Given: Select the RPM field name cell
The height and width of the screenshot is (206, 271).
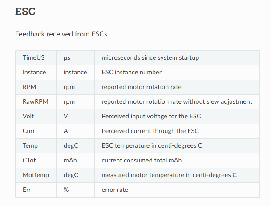Looking at the screenshot, I should 36,87.
